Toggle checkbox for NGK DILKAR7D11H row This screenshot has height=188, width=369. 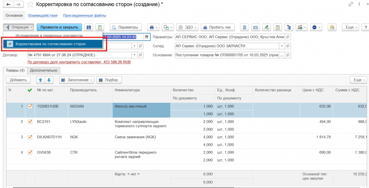[30, 137]
